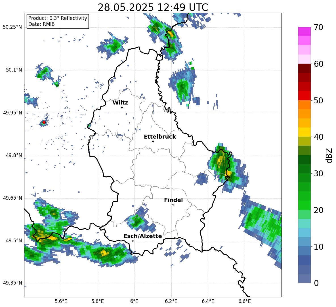336x307 pixels.
Task: Click the 'Data: RMIB' text
Action: click(x=41, y=24)
